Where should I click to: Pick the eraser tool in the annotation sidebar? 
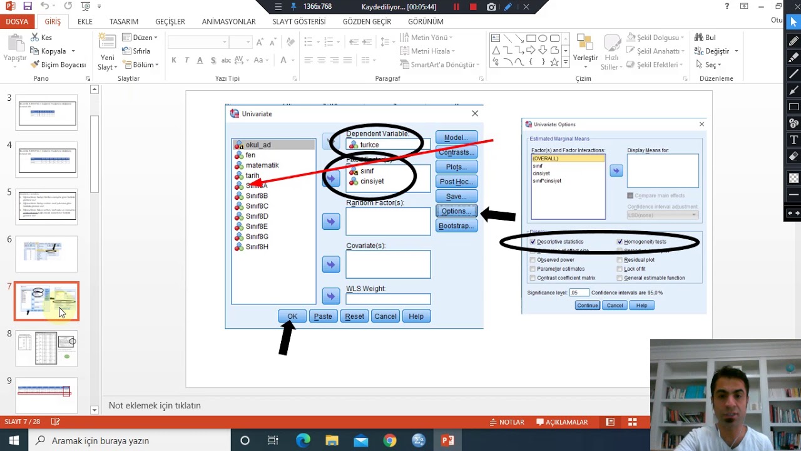(x=793, y=156)
